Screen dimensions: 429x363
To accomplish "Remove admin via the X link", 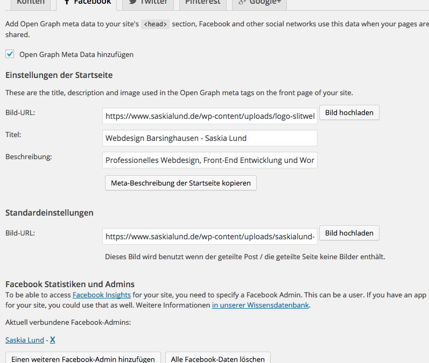I will click(x=53, y=340).
